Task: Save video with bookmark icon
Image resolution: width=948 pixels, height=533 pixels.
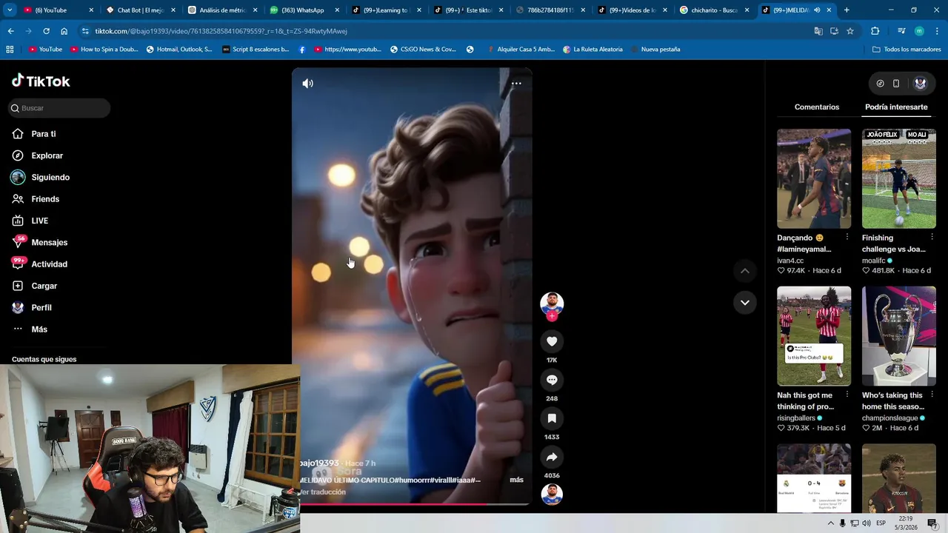Action: [552, 418]
